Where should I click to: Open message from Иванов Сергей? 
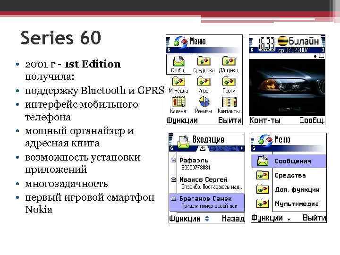(x=207, y=183)
